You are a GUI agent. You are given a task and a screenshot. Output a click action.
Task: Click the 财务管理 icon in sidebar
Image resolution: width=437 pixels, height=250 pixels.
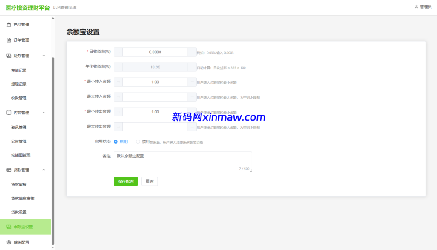(x=9, y=56)
